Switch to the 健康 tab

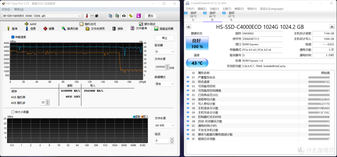(49, 29)
